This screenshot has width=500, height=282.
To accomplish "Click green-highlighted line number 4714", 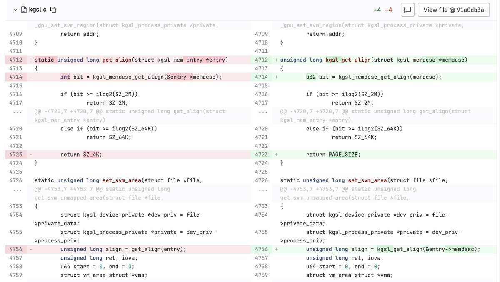I will (261, 77).
